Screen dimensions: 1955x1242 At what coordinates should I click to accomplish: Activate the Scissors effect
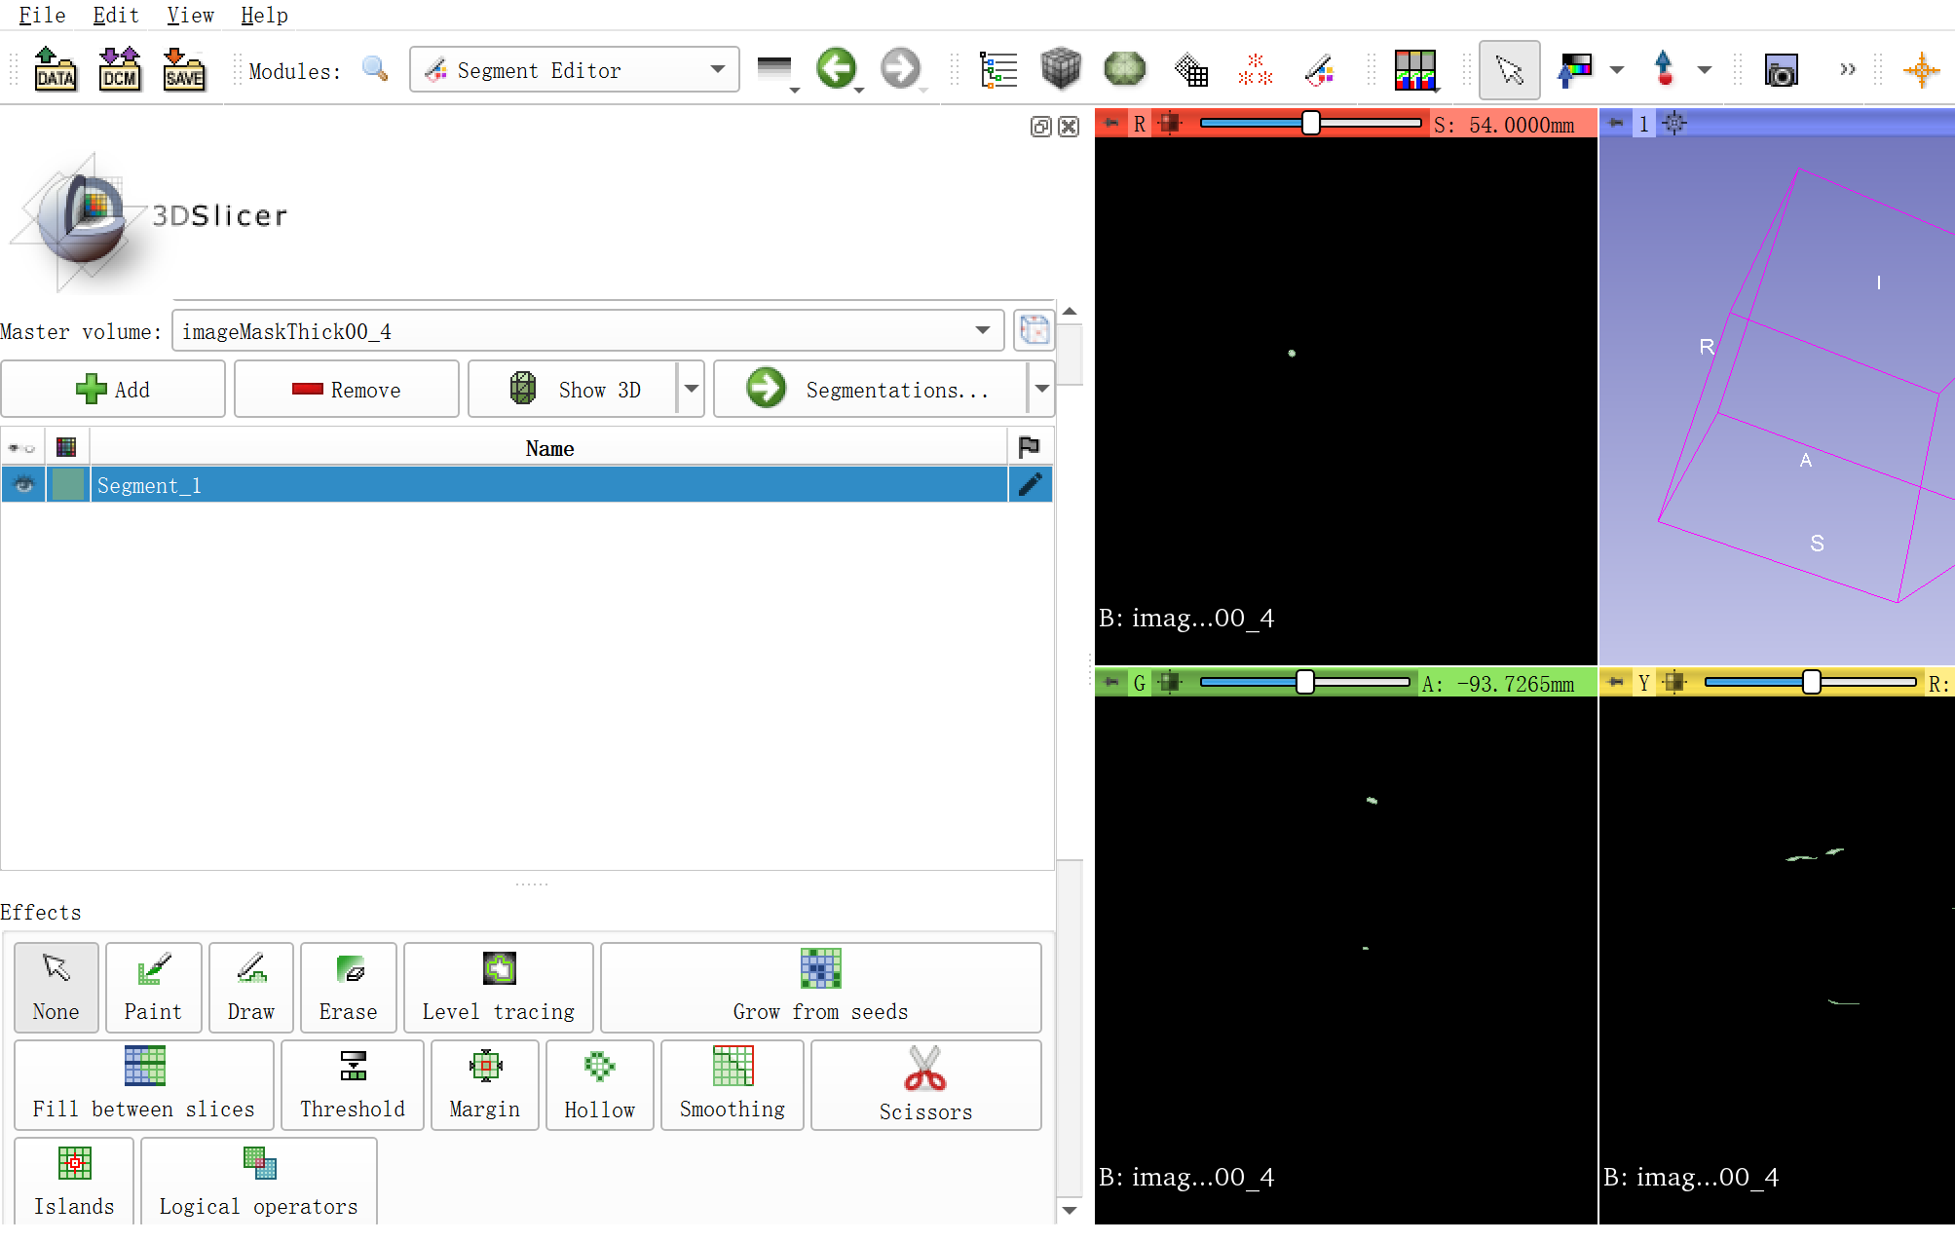(924, 1084)
